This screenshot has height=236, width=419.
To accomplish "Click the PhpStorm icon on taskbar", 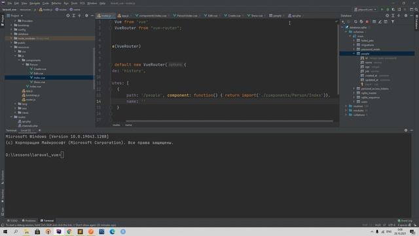I will tap(59, 231).
